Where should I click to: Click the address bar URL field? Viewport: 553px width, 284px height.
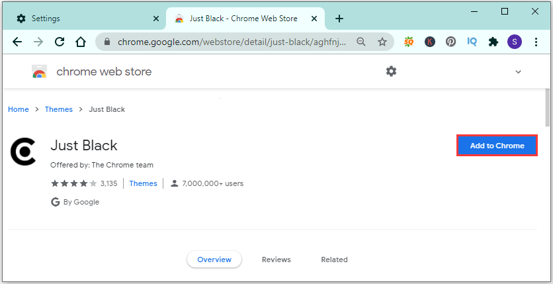point(232,42)
